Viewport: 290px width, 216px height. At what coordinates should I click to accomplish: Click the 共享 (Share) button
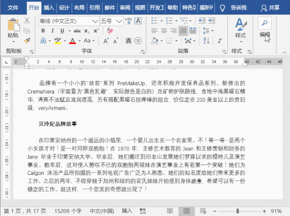click(271, 8)
